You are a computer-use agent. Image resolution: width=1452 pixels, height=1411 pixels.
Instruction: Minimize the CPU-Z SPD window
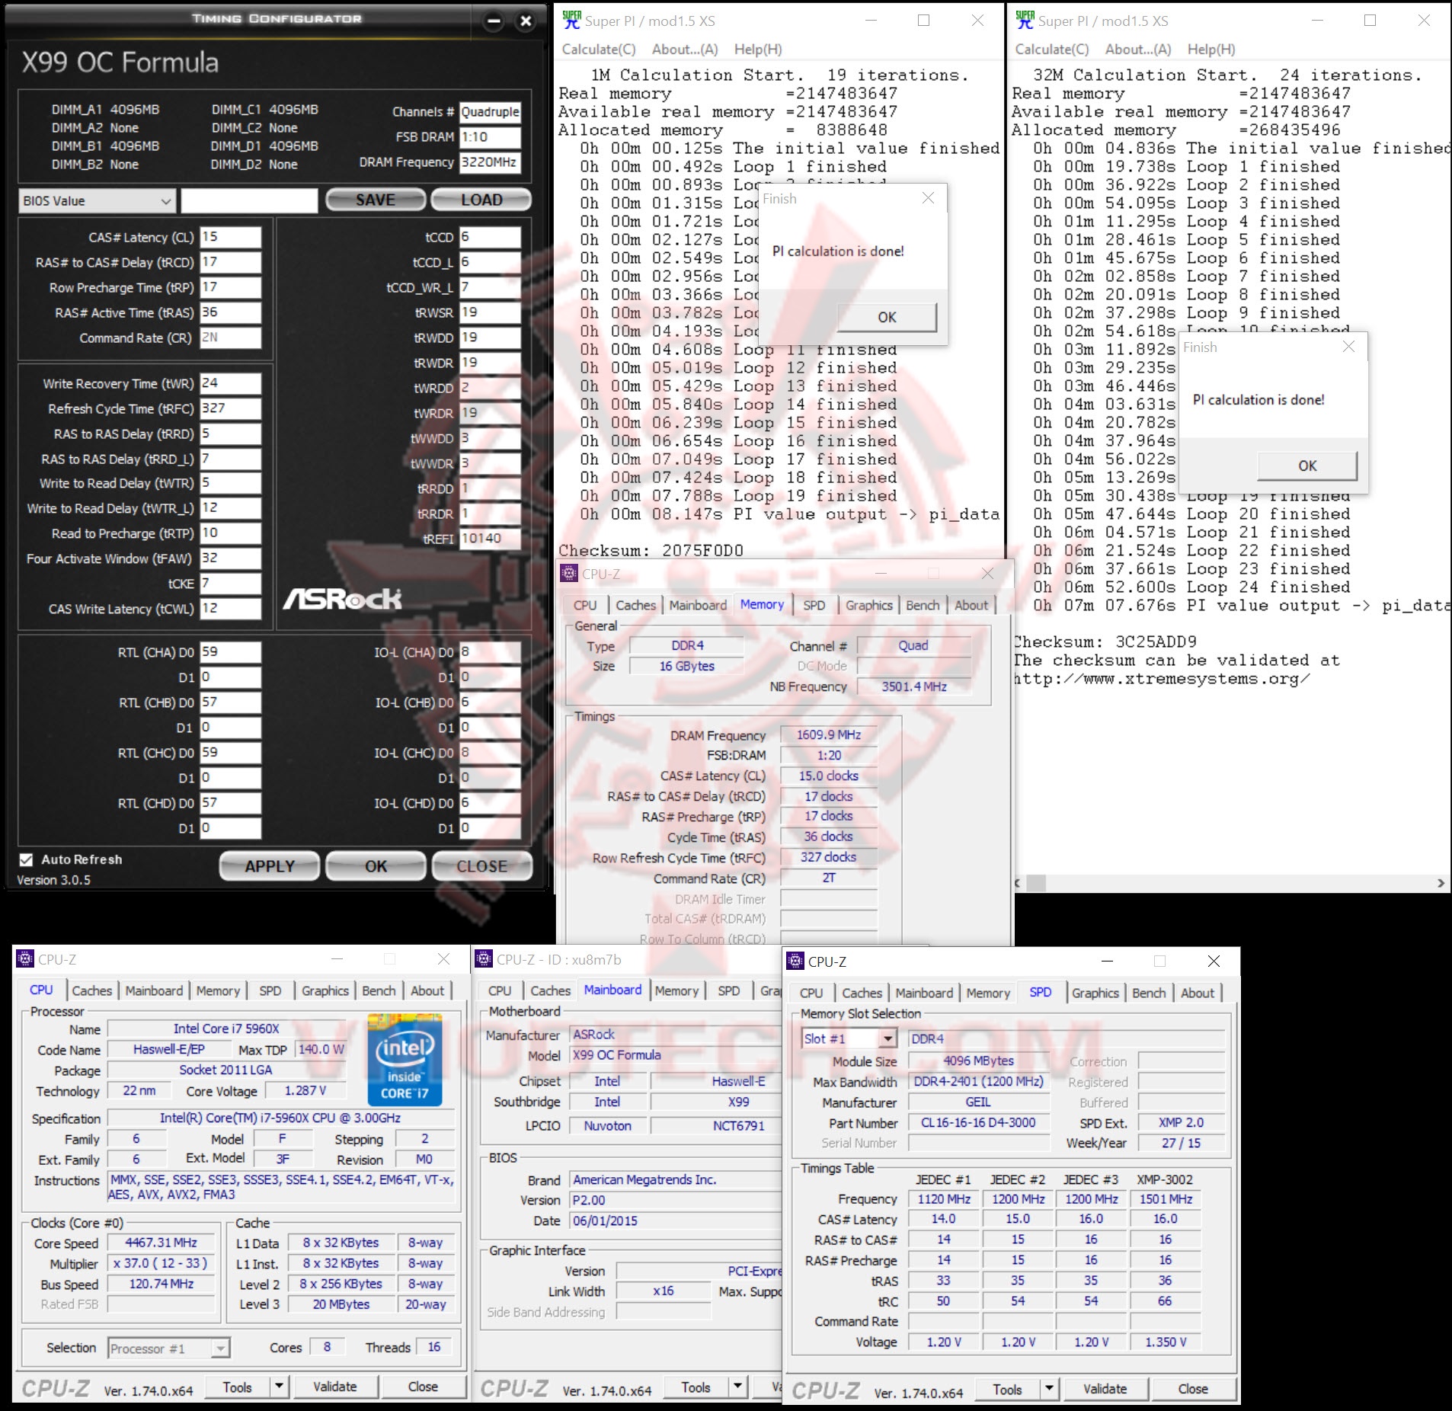[1108, 961]
